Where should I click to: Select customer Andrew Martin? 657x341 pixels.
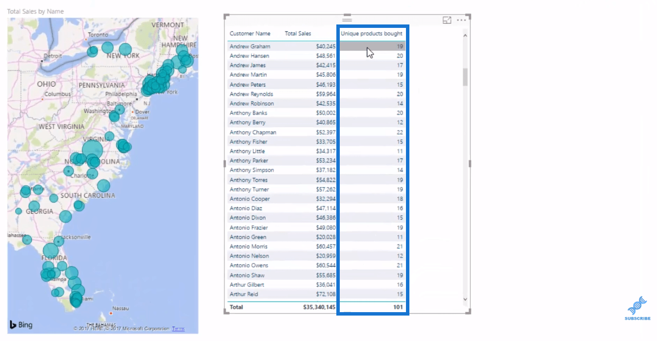click(249, 75)
